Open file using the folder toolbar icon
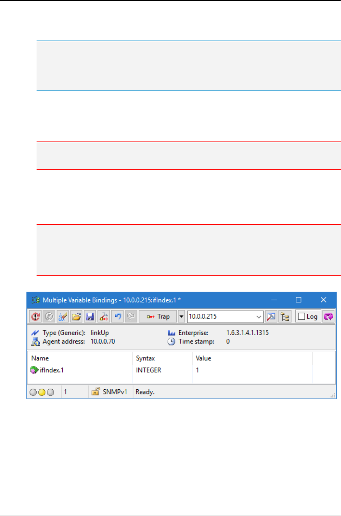Screen dimensions: 341x516 tap(76, 316)
